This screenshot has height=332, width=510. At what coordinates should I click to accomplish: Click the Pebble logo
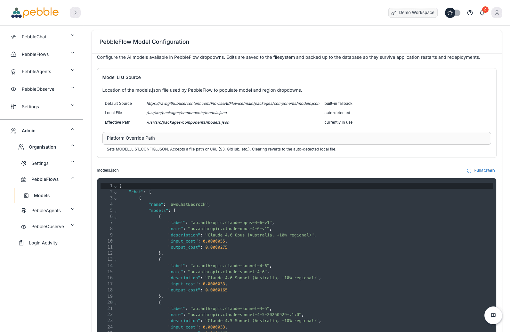pyautogui.click(x=35, y=12)
